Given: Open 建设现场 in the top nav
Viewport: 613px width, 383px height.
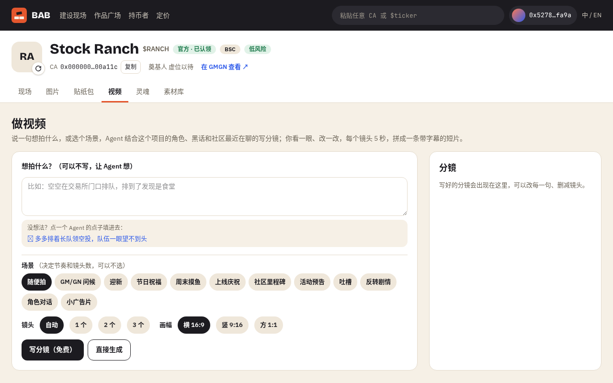Looking at the screenshot, I should tap(73, 15).
